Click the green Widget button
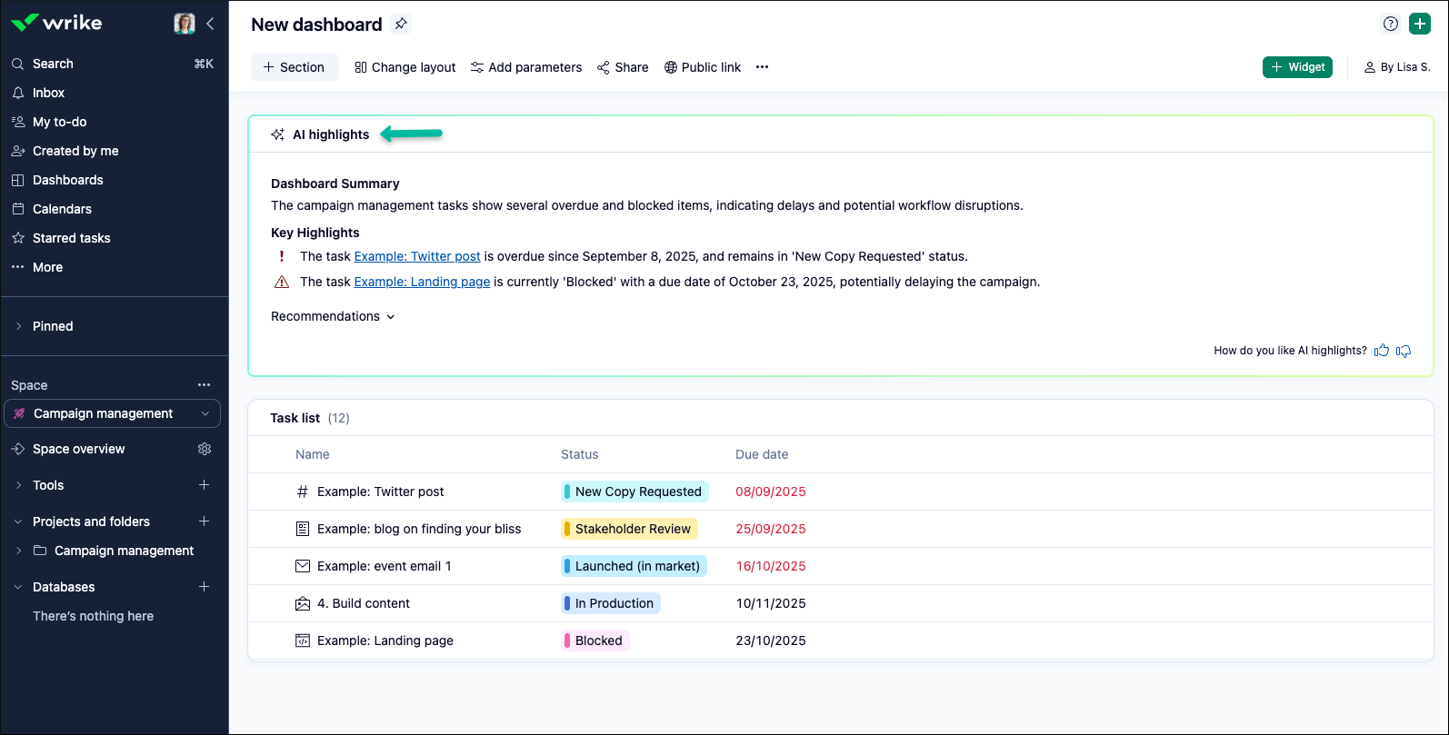 (x=1297, y=67)
